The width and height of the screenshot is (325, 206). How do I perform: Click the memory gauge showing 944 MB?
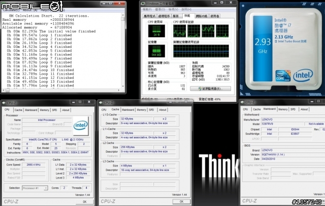coord(157,51)
